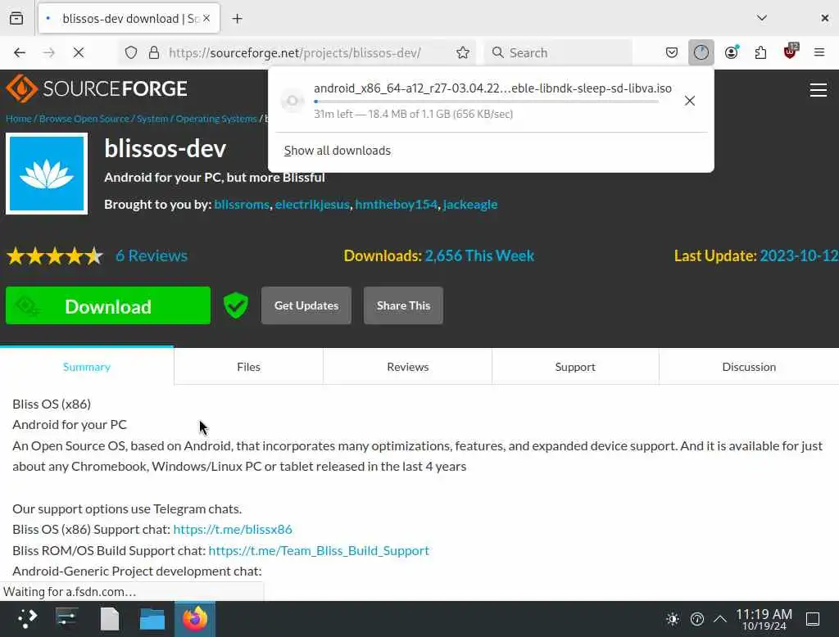Stop loading the page

78,52
